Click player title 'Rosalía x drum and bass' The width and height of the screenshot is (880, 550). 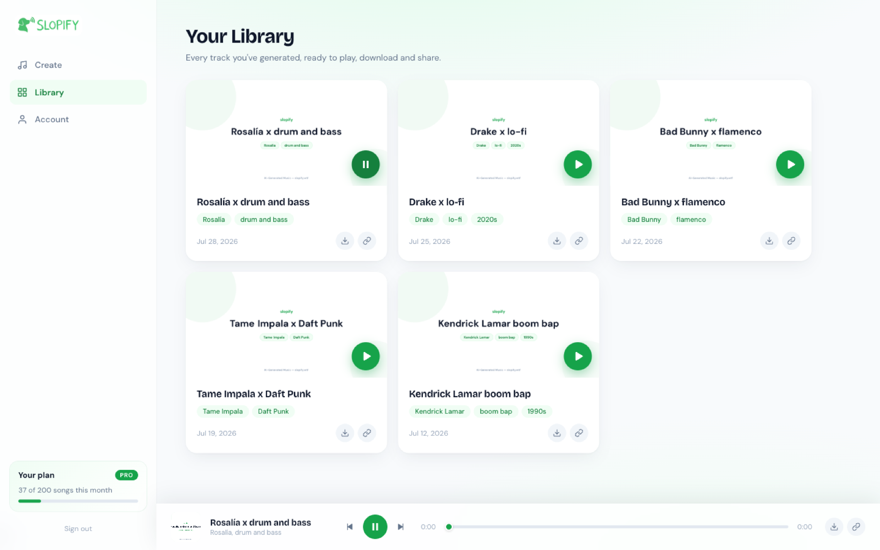point(261,523)
